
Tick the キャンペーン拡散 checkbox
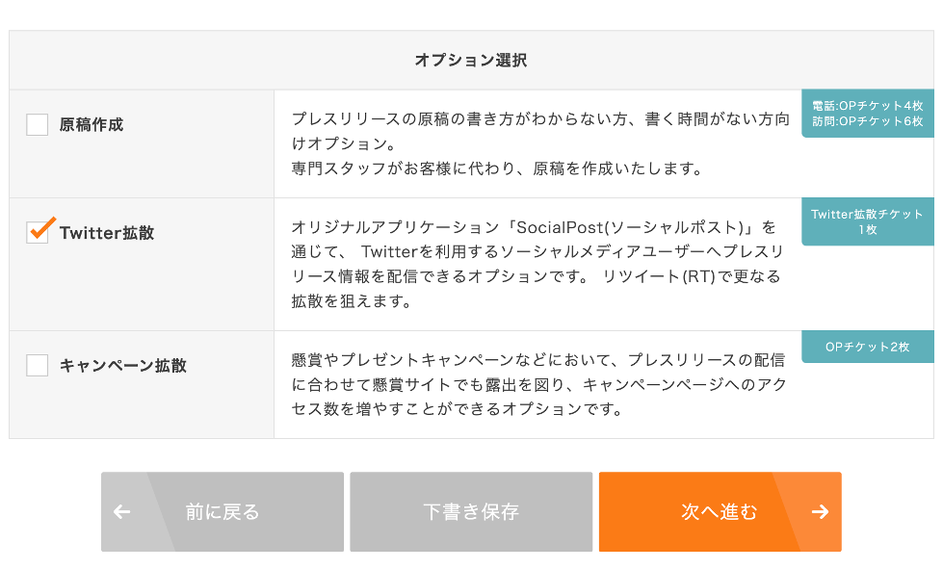pyautogui.click(x=37, y=366)
